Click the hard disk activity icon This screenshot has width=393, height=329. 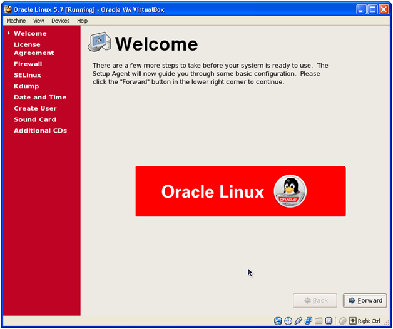click(278, 321)
